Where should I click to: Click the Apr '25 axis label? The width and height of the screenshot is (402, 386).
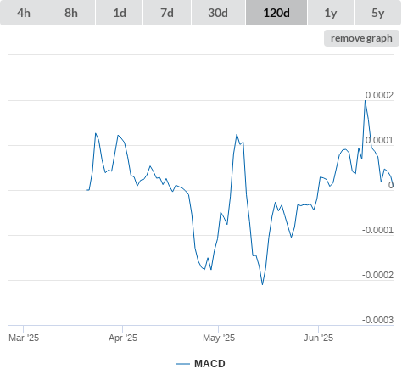click(x=123, y=338)
